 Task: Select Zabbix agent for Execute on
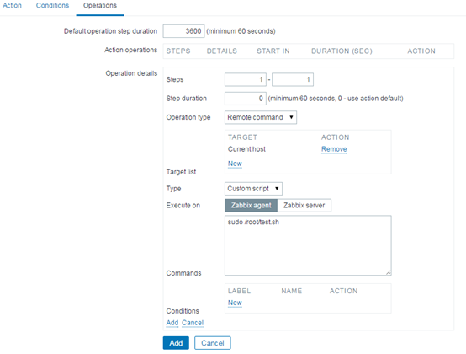(252, 205)
